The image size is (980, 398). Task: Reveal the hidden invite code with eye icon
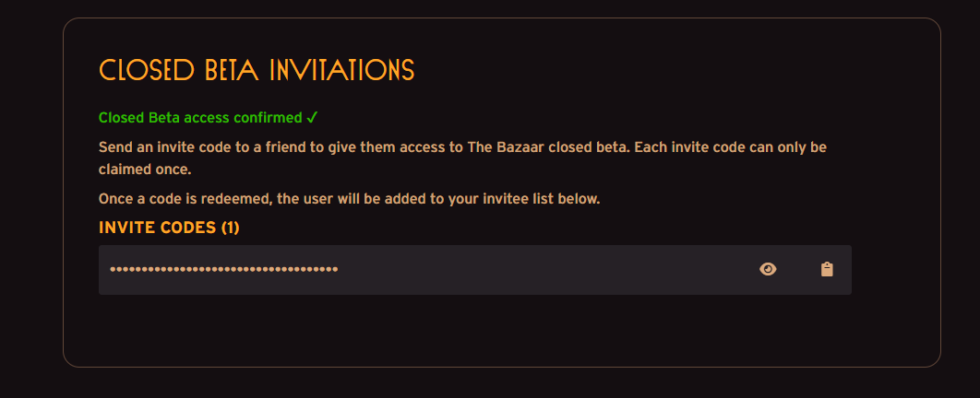tap(768, 270)
